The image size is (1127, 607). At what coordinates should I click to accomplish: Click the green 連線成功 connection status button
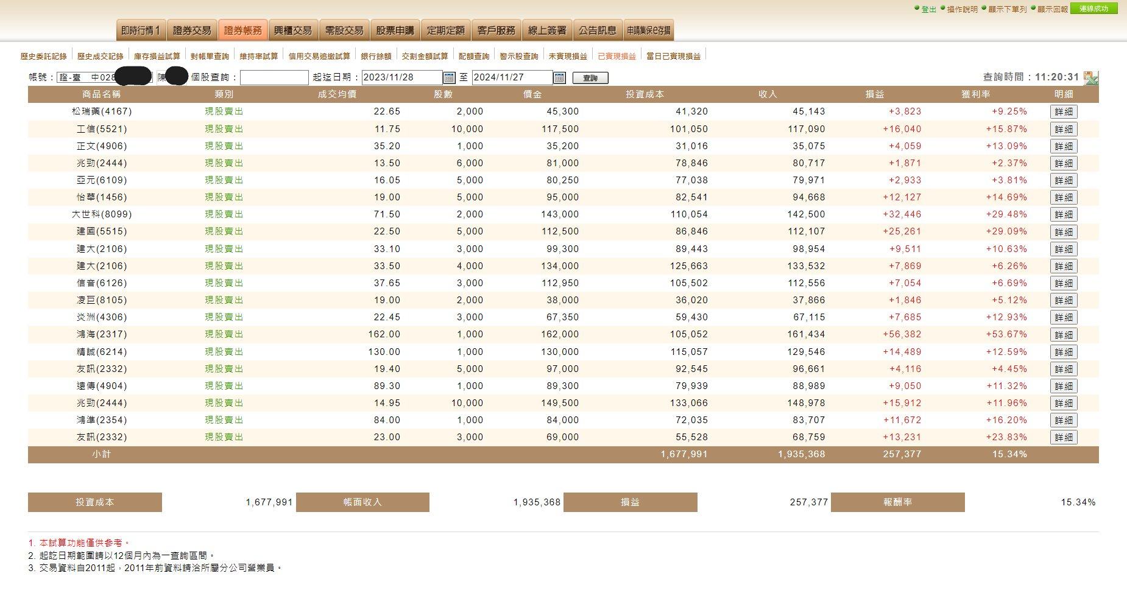[1093, 9]
